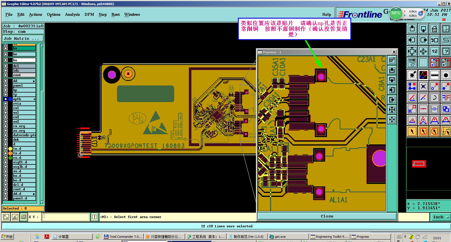The width and height of the screenshot is (451, 242).
Task: Click the blue color dot of layer mpth
Action: (10, 99)
